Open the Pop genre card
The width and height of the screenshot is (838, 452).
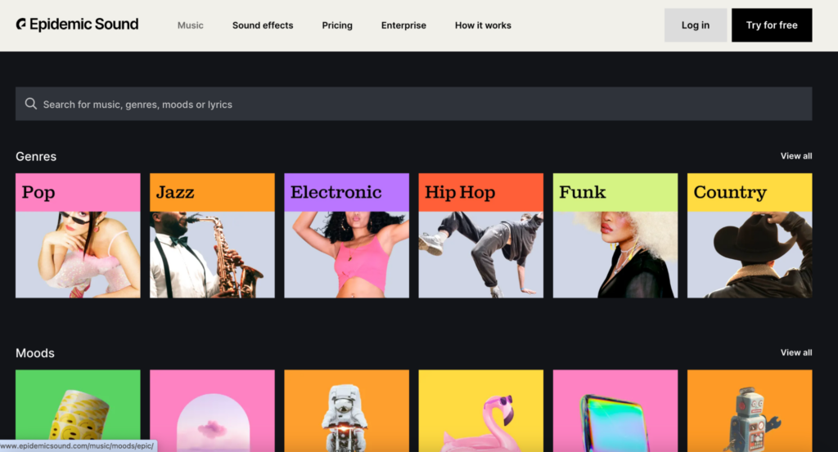[x=78, y=235]
